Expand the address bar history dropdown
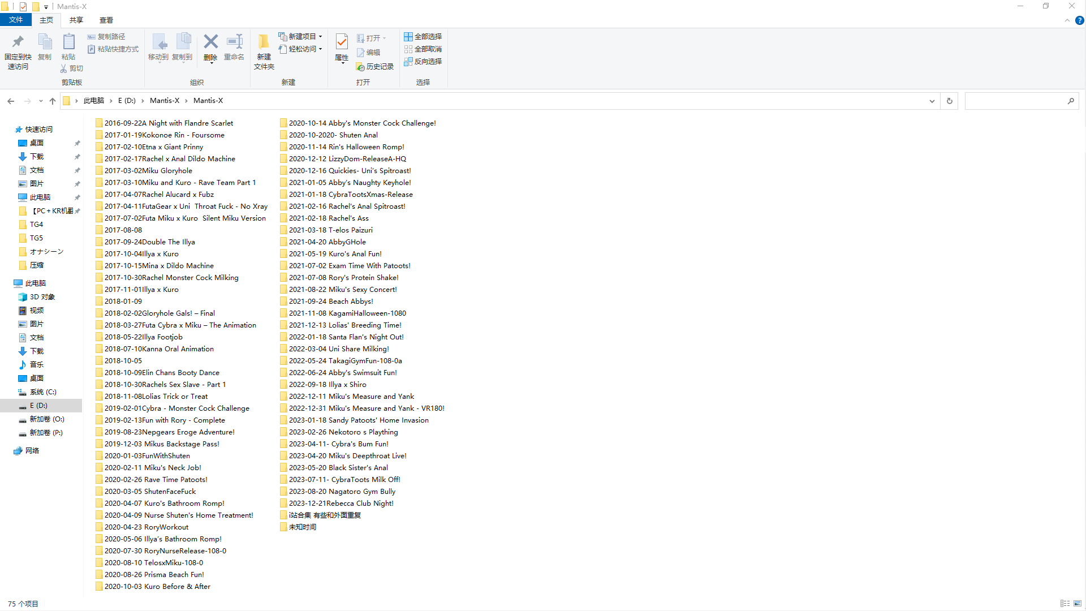 point(932,101)
